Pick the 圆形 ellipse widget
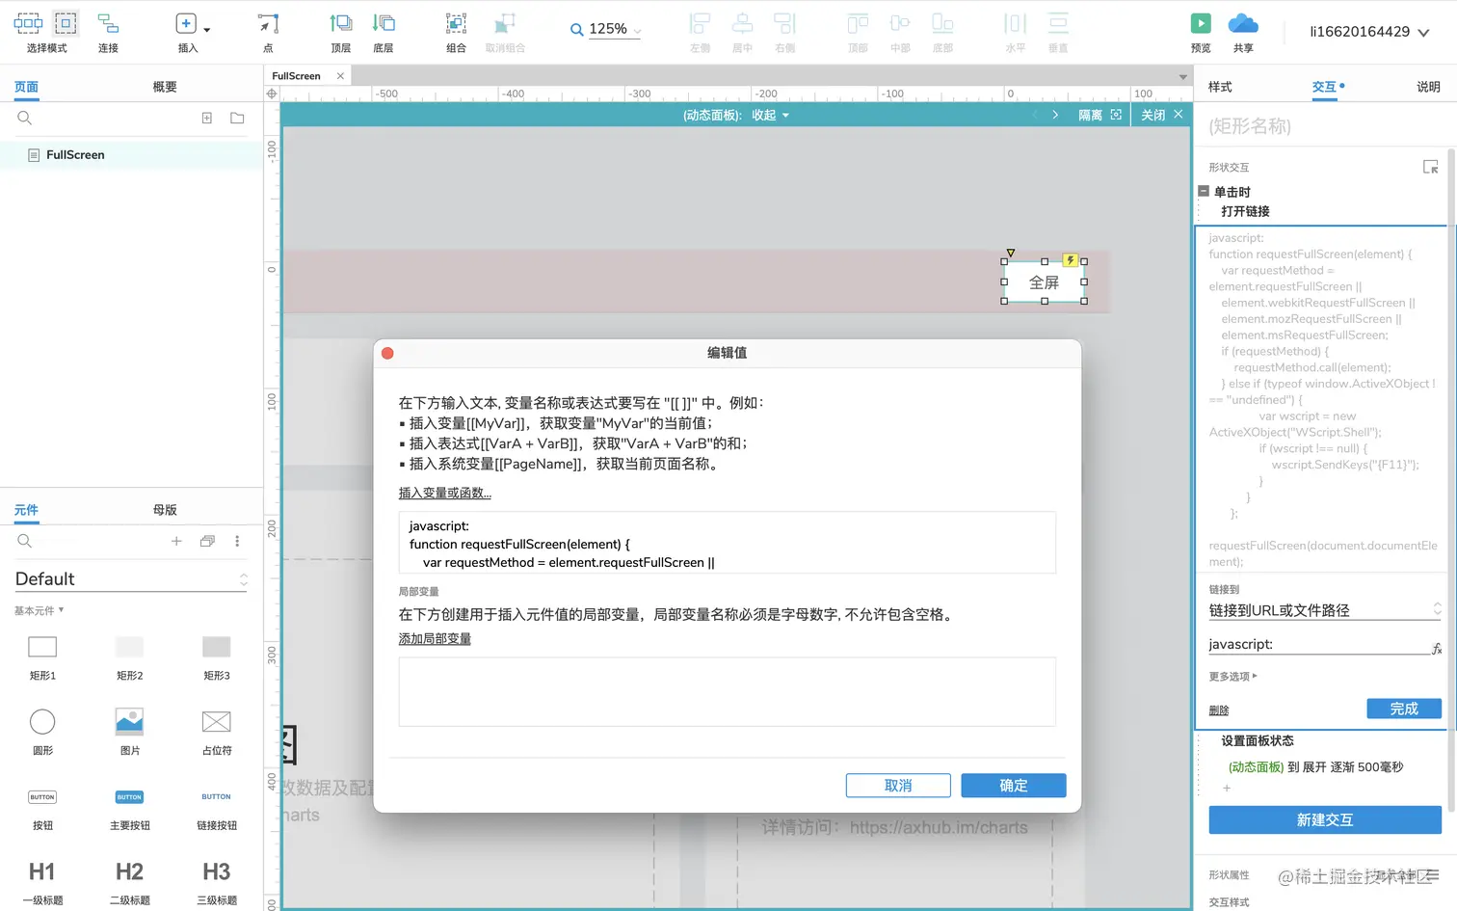This screenshot has width=1457, height=911. pos(42,733)
